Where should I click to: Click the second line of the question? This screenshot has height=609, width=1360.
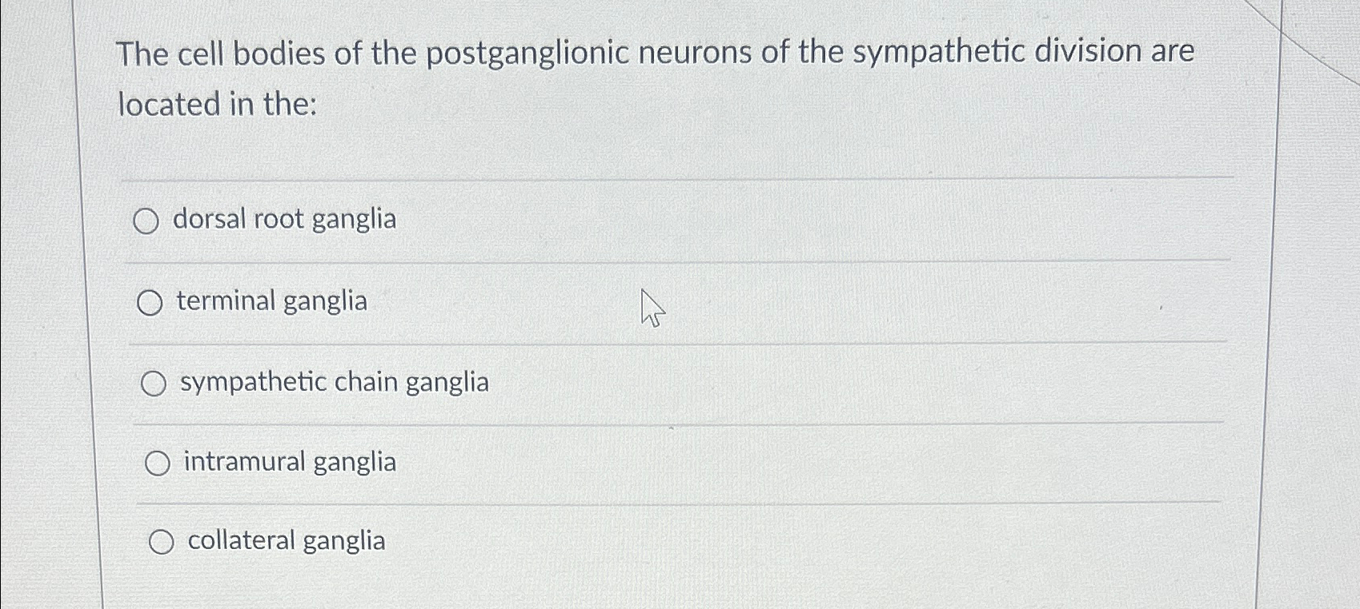click(219, 105)
